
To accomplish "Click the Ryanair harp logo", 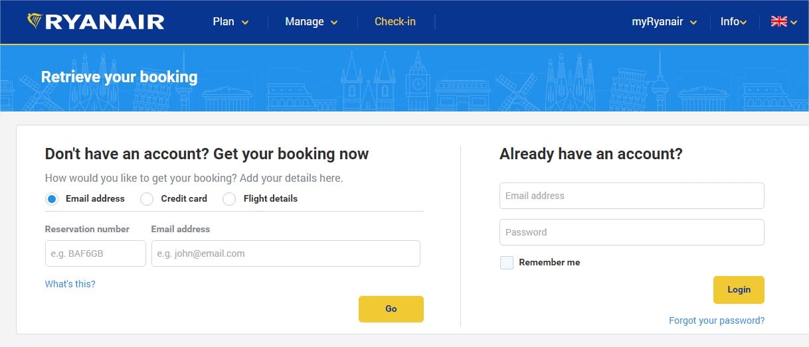I will click(x=35, y=21).
